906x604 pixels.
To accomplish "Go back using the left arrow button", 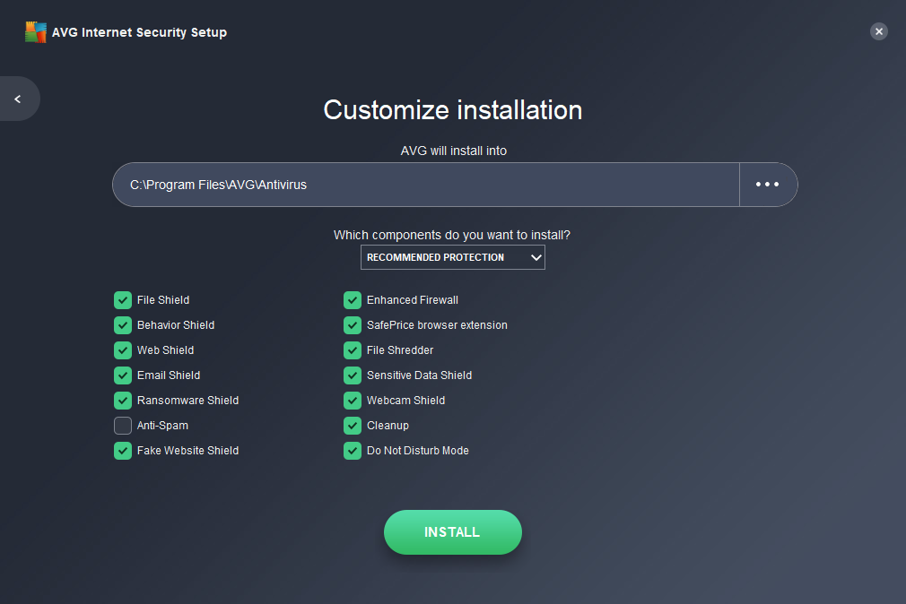I will (19, 99).
